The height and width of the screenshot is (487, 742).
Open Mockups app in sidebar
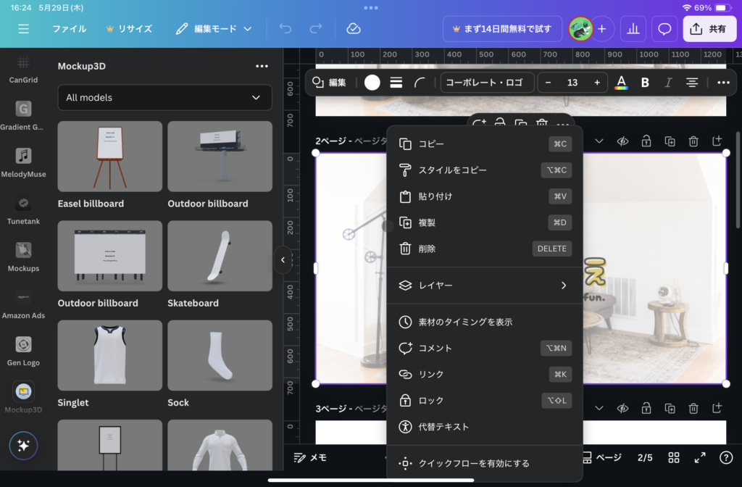[23, 257]
